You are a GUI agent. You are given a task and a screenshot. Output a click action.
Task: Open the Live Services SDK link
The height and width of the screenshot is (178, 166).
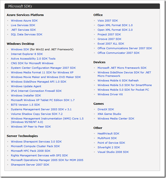pos(23,25)
